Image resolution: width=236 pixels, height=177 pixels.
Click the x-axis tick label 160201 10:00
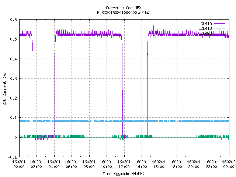pos(106,164)
